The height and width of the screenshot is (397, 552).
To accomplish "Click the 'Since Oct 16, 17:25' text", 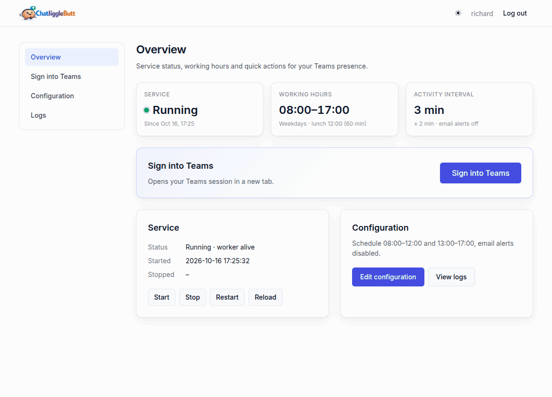I will coord(169,123).
